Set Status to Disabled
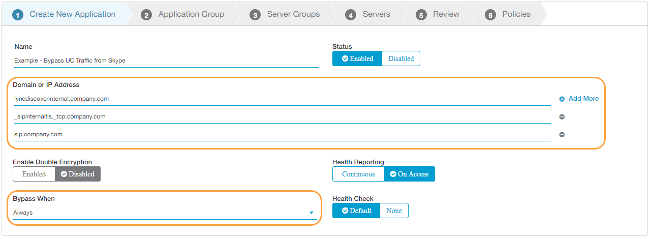This screenshot has height=239, width=650. click(x=401, y=58)
